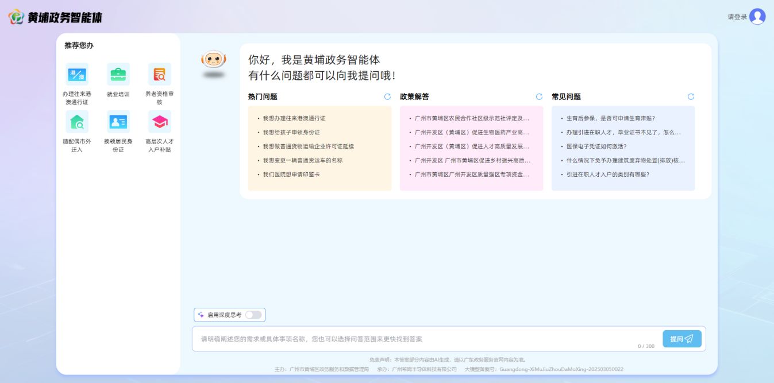
Task: Click the user avatar icon at top right
Action: coord(757,17)
